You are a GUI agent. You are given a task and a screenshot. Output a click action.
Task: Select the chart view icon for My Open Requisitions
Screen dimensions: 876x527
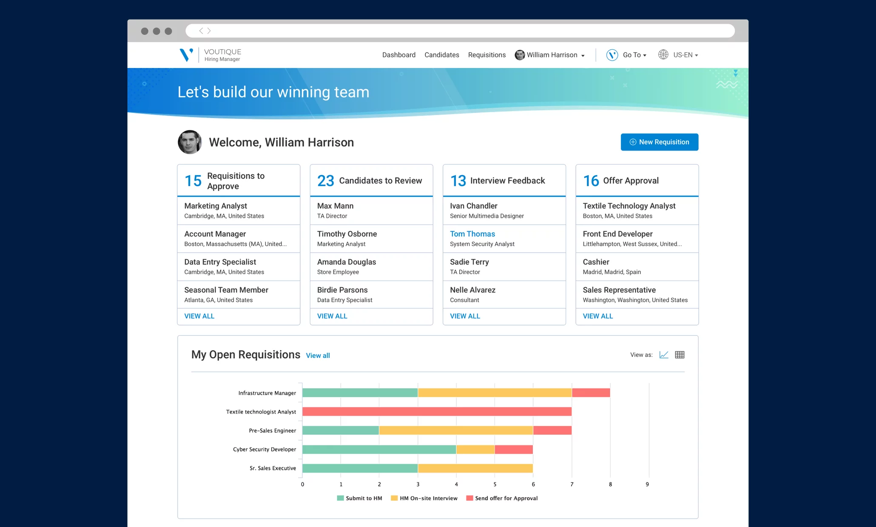(x=664, y=354)
